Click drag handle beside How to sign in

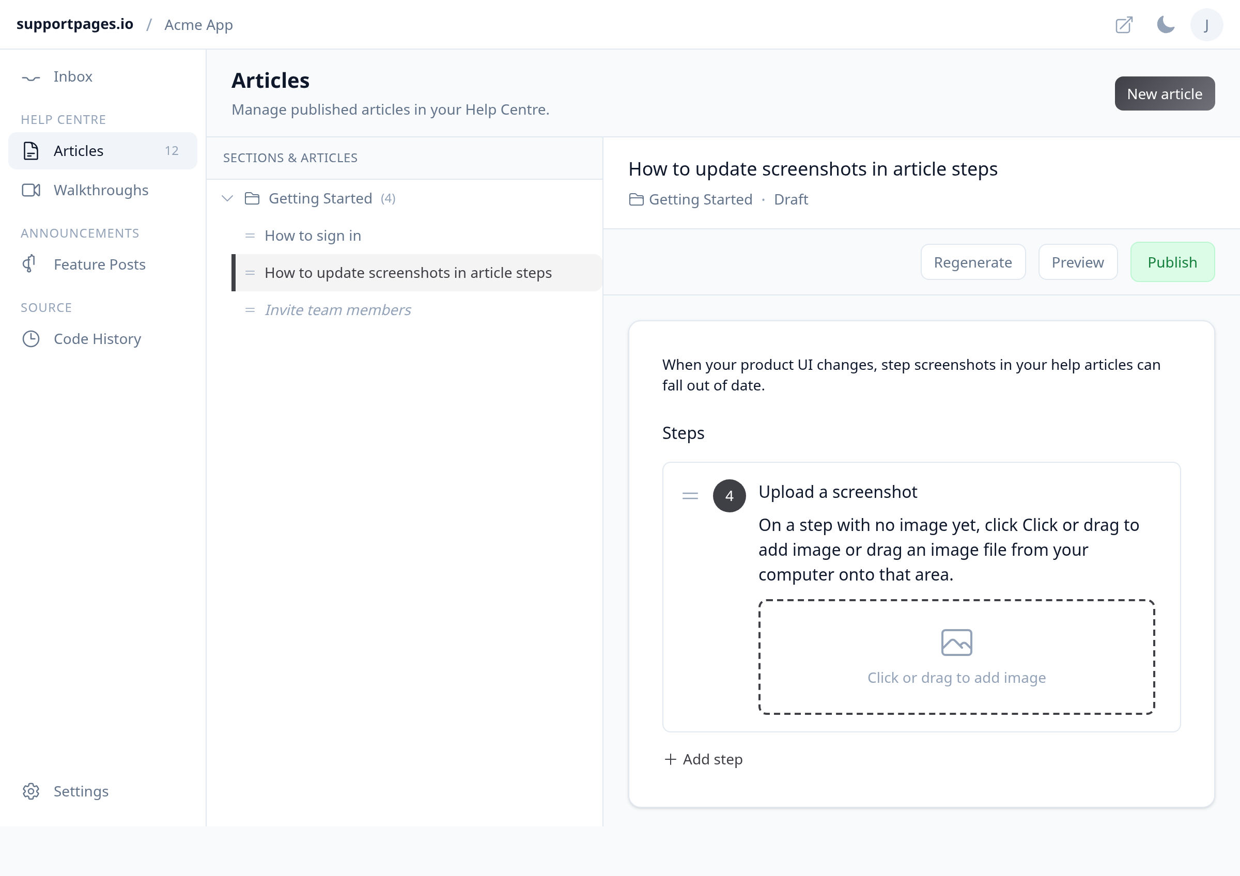[250, 236]
